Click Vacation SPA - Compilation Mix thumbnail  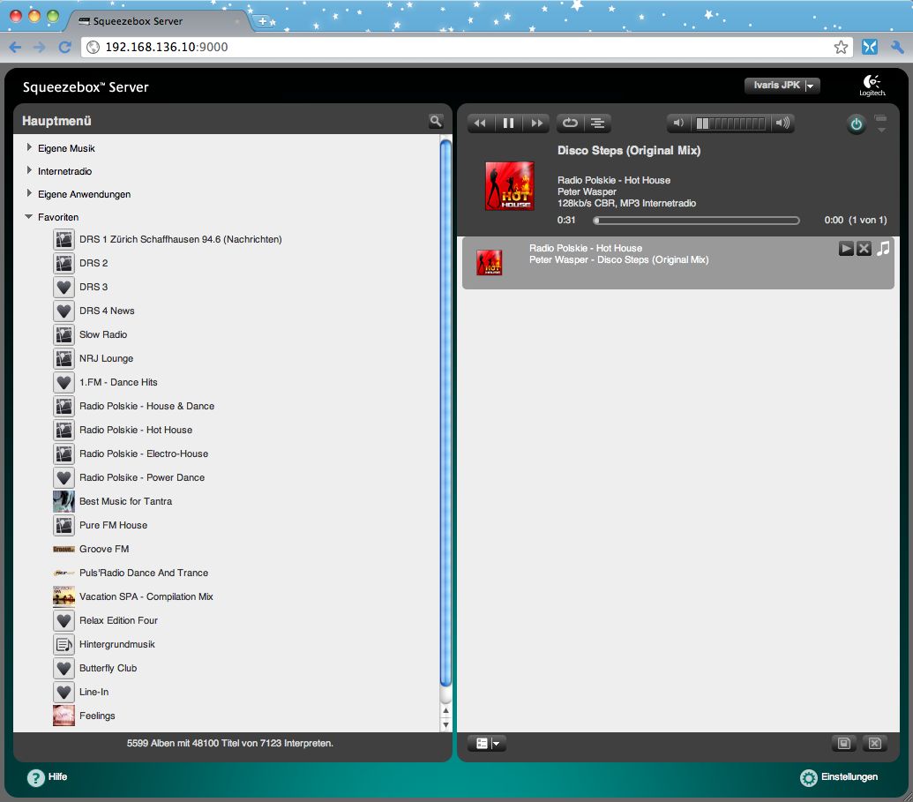[64, 597]
